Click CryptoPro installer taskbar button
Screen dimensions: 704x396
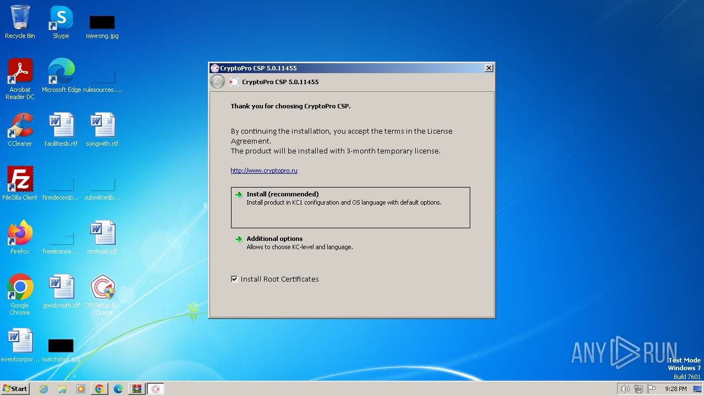(156, 389)
